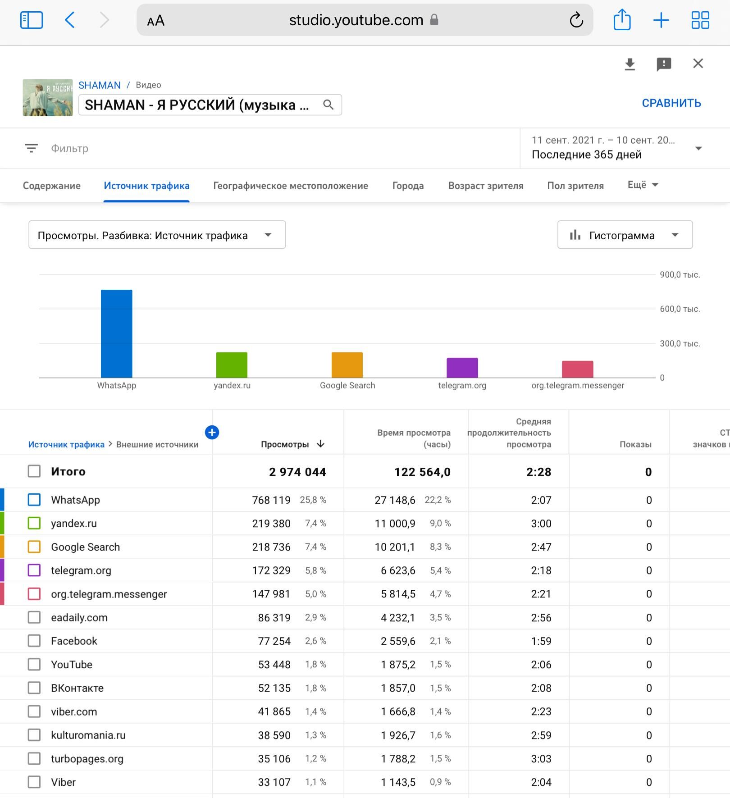Send feedback via exclamation bubble icon
The image size is (730, 798).
664,64
